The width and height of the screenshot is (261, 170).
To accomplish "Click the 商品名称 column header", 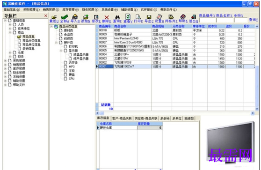I will 132,26.
